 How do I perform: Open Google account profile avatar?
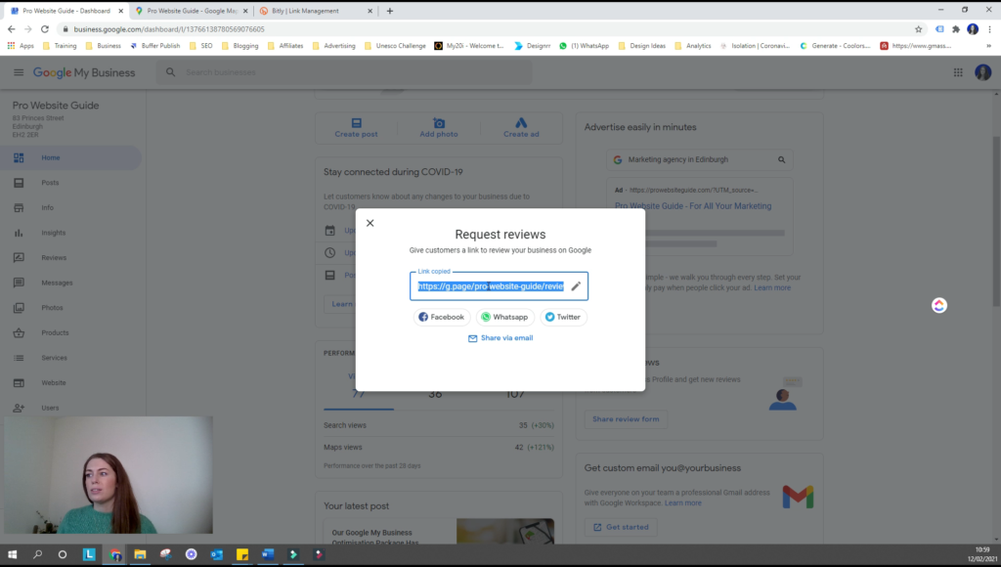982,72
